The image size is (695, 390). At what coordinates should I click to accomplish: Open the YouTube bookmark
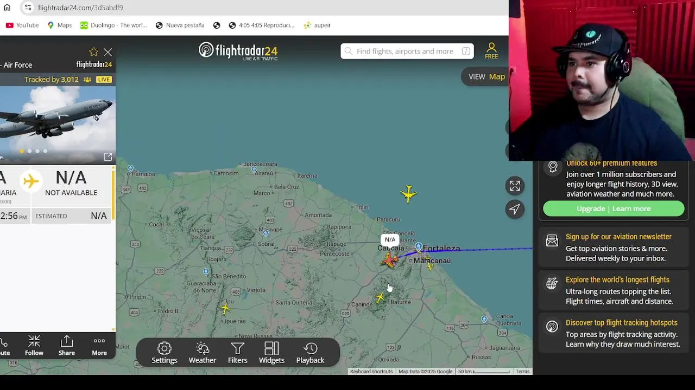[x=22, y=25]
